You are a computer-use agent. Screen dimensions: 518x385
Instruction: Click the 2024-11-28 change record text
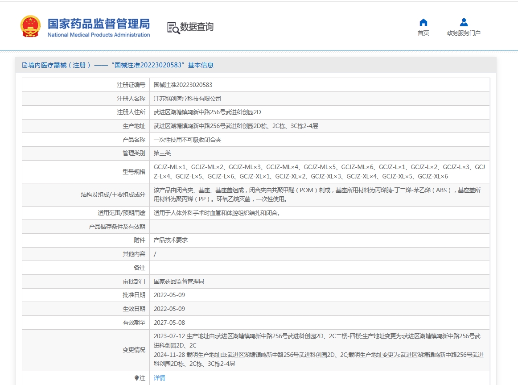point(319,359)
